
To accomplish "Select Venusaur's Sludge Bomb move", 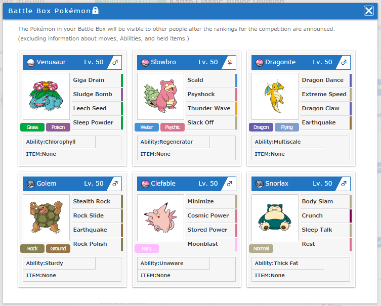I will click(x=97, y=94).
